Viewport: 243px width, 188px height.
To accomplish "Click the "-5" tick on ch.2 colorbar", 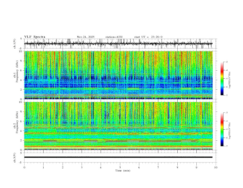I will coord(226,129).
